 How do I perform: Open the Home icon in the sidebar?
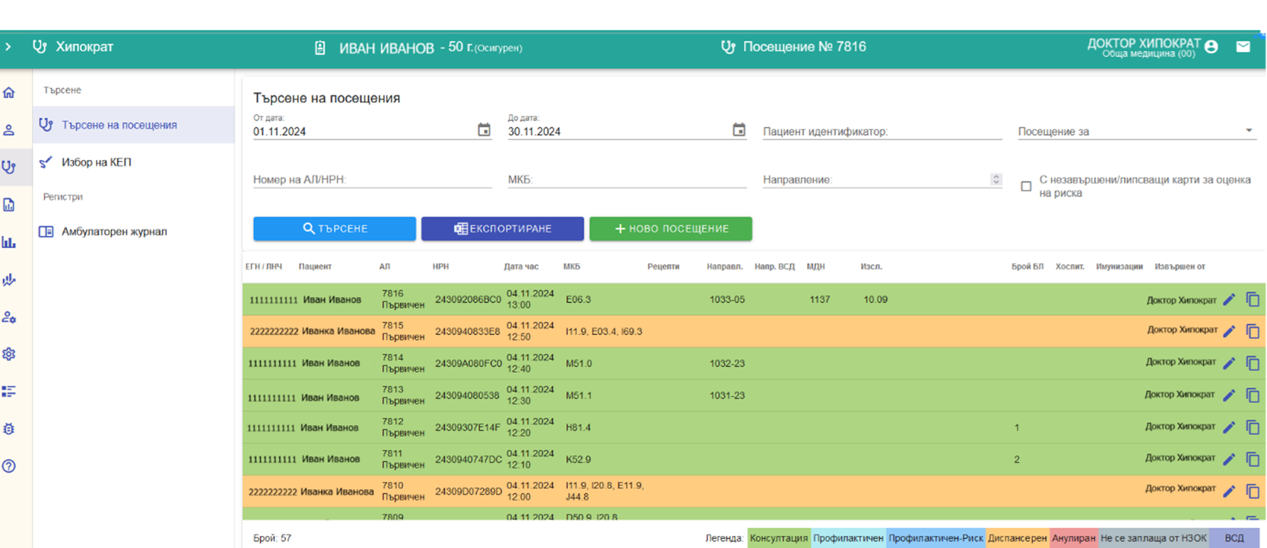9,92
